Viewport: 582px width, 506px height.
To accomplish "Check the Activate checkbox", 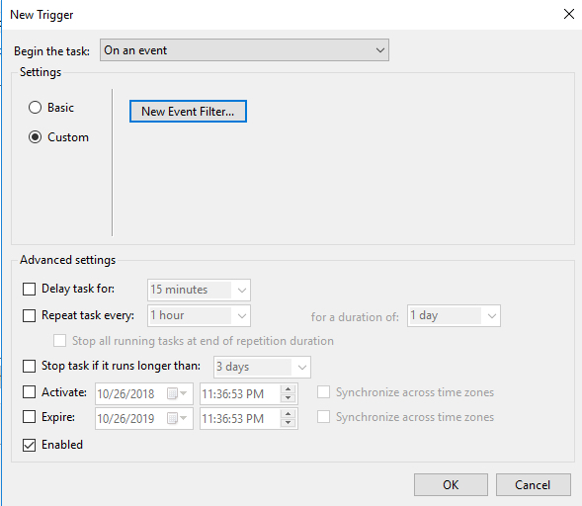I will click(x=29, y=392).
